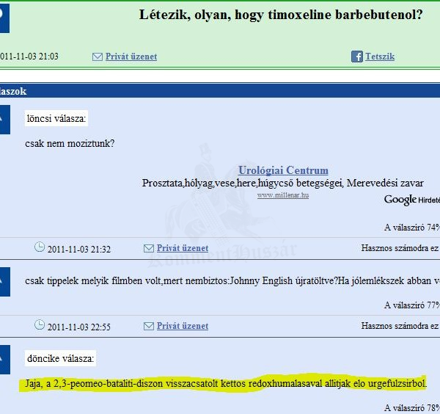
Task: Click question title Létezik, olyan, hogy timoxeline barbebutenol
Action: pos(281,15)
